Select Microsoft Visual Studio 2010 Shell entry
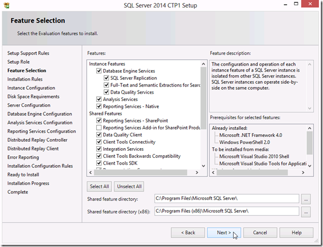Screen dimensions: 323x247 click(x=254, y=156)
